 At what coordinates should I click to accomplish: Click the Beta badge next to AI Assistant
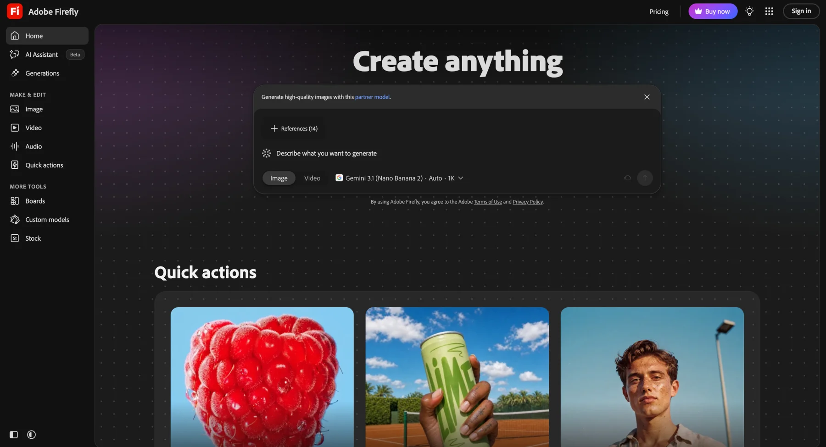click(75, 55)
